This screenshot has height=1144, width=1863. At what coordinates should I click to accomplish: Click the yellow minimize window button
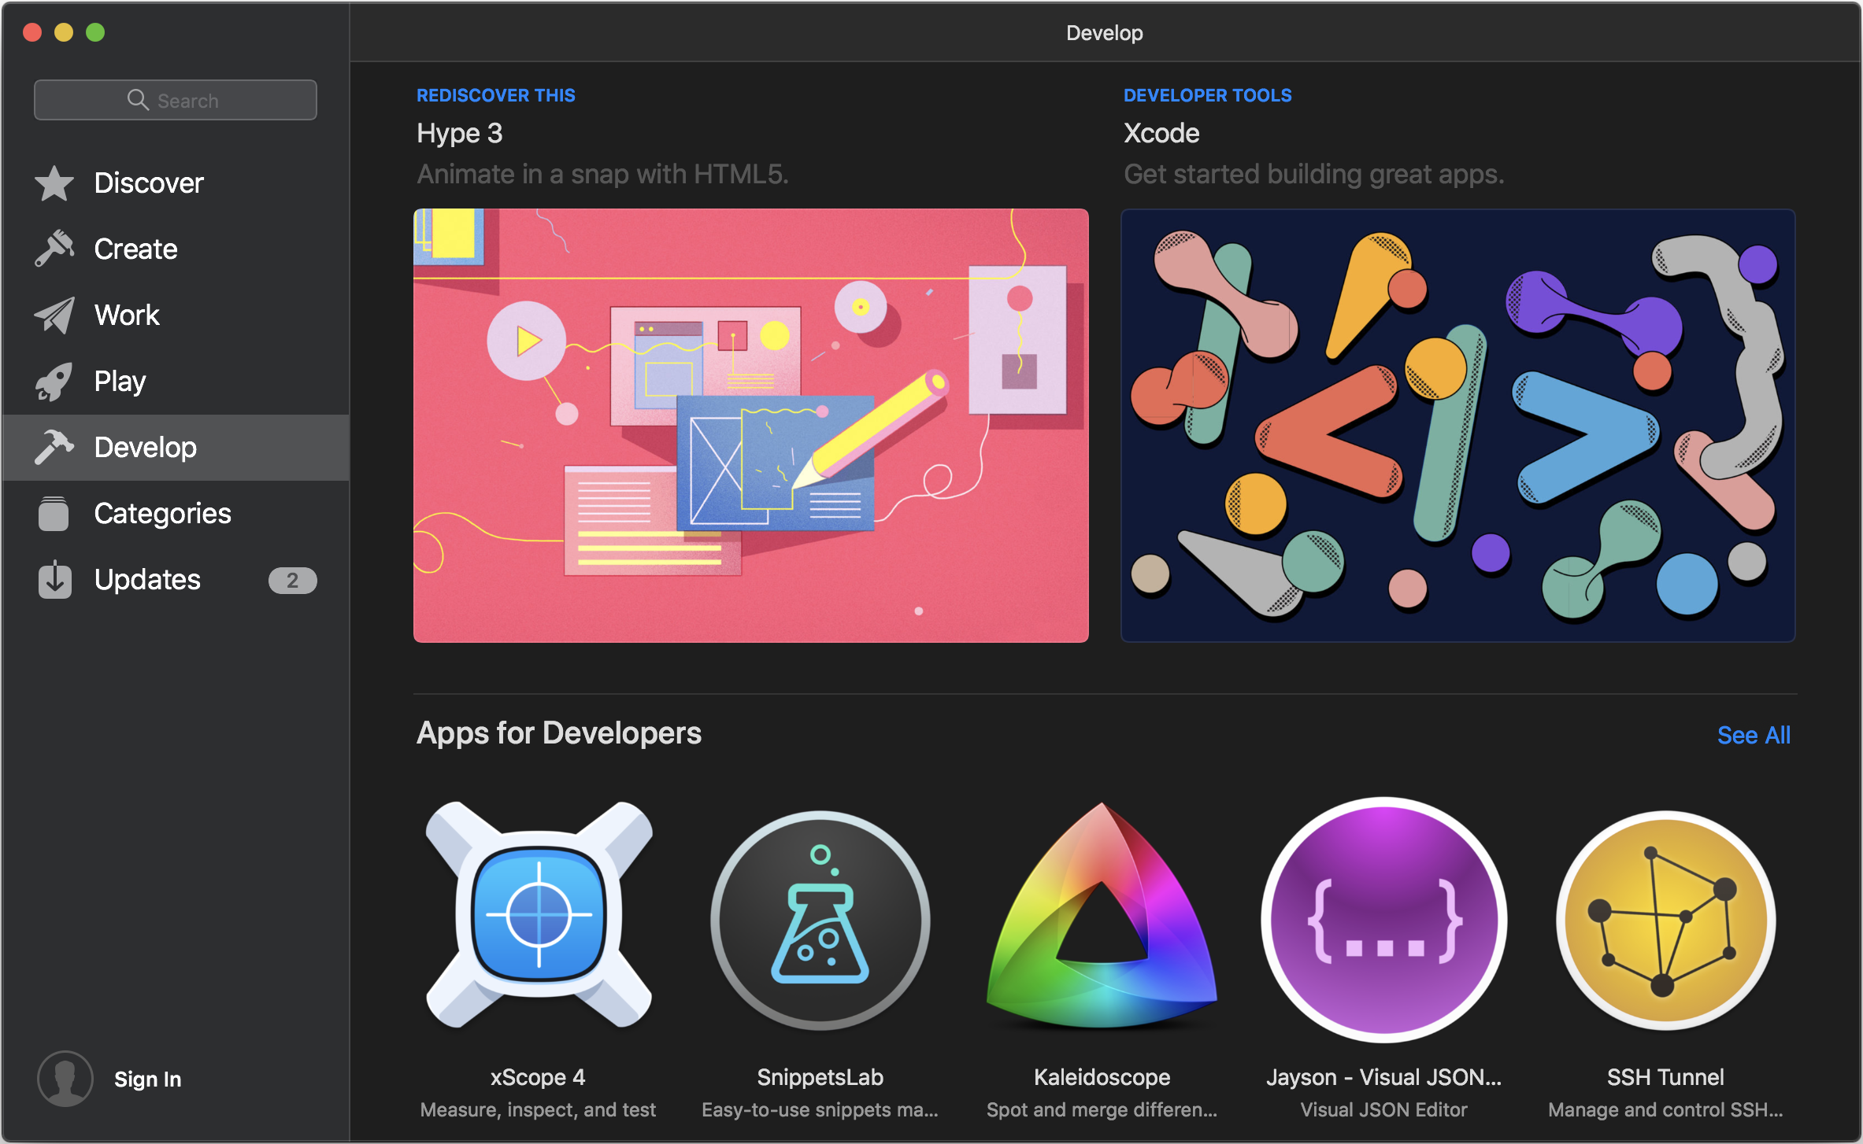tap(64, 32)
